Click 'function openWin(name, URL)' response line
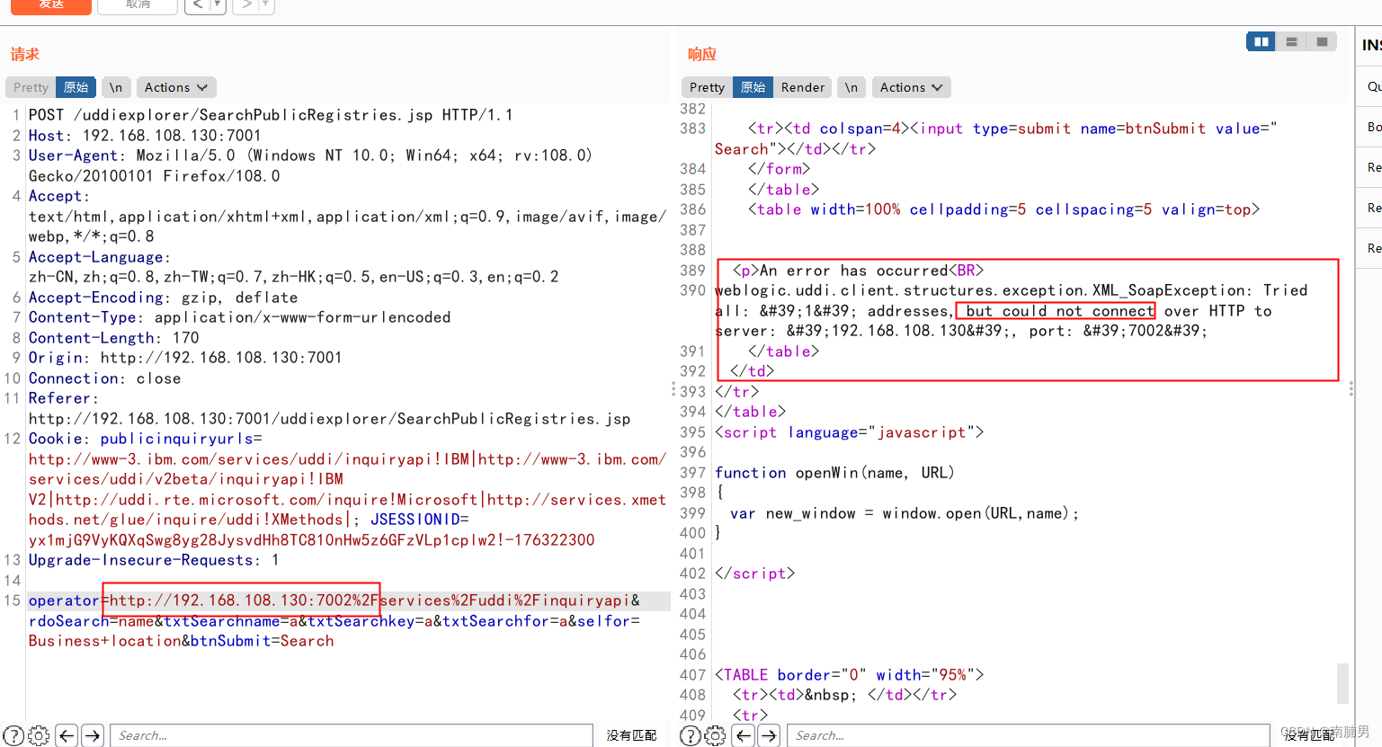1382x747 pixels. pos(834,473)
